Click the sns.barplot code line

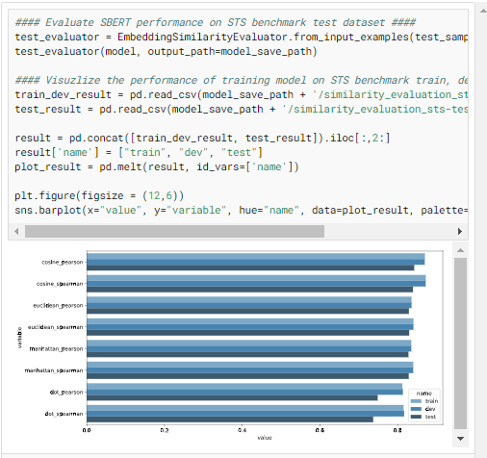pyautogui.click(x=242, y=210)
